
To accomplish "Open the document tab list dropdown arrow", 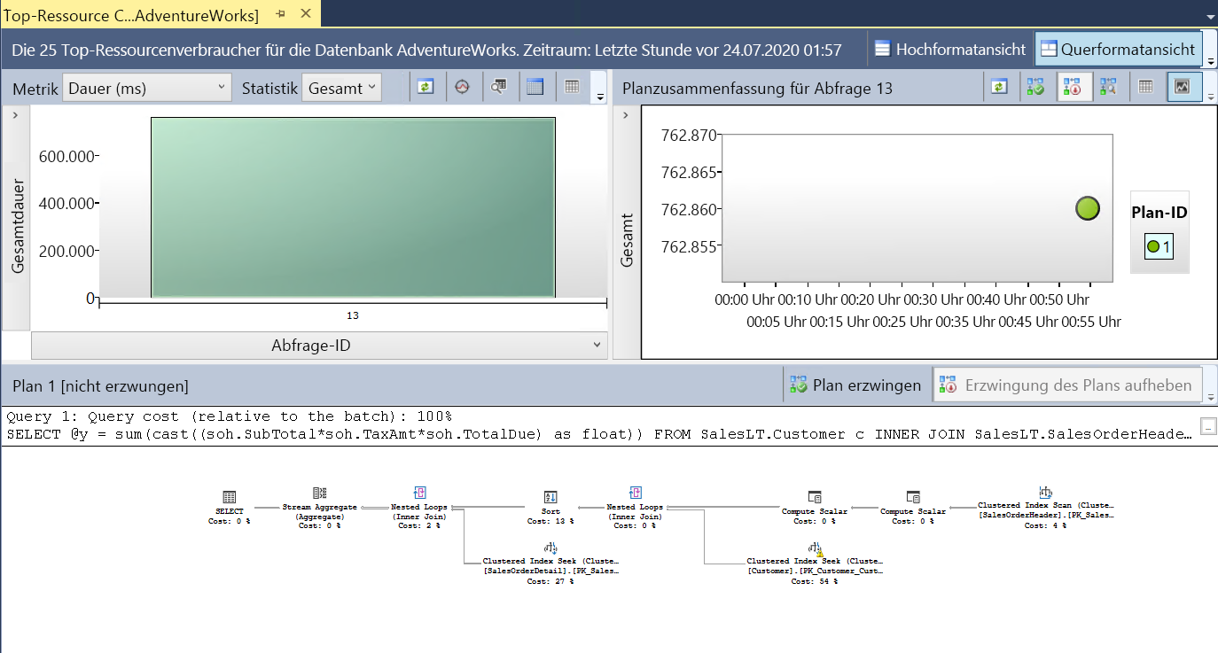I will tap(1210, 16).
